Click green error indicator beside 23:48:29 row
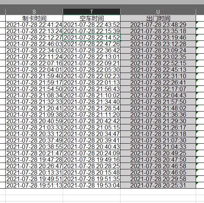 [197, 23]
